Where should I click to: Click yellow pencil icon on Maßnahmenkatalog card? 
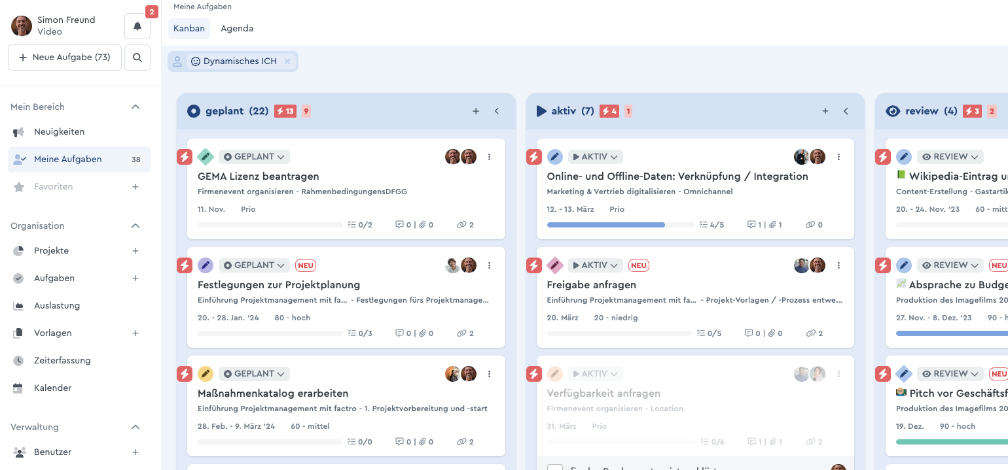[206, 374]
